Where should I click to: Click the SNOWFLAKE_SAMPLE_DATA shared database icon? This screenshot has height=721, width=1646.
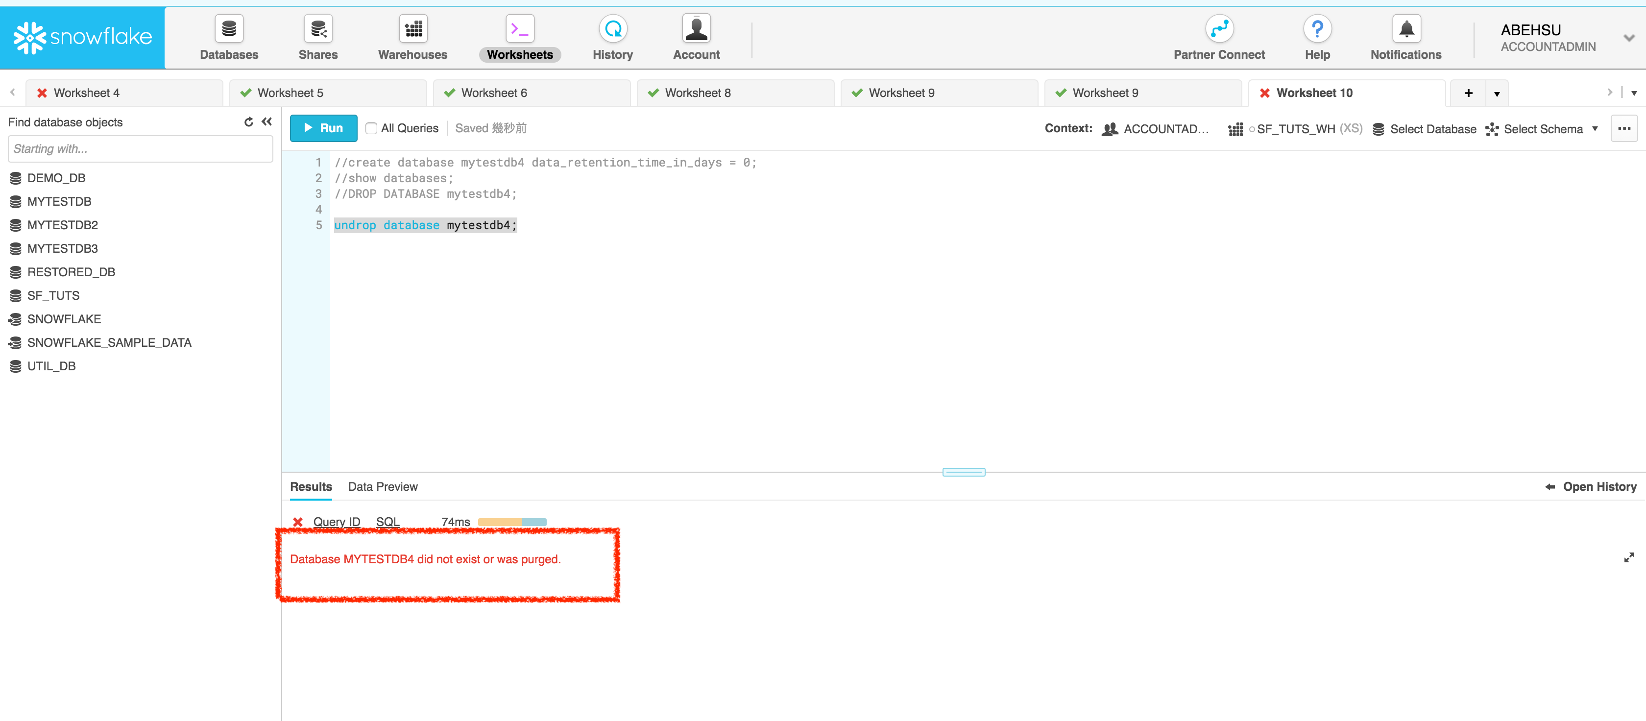[15, 343]
